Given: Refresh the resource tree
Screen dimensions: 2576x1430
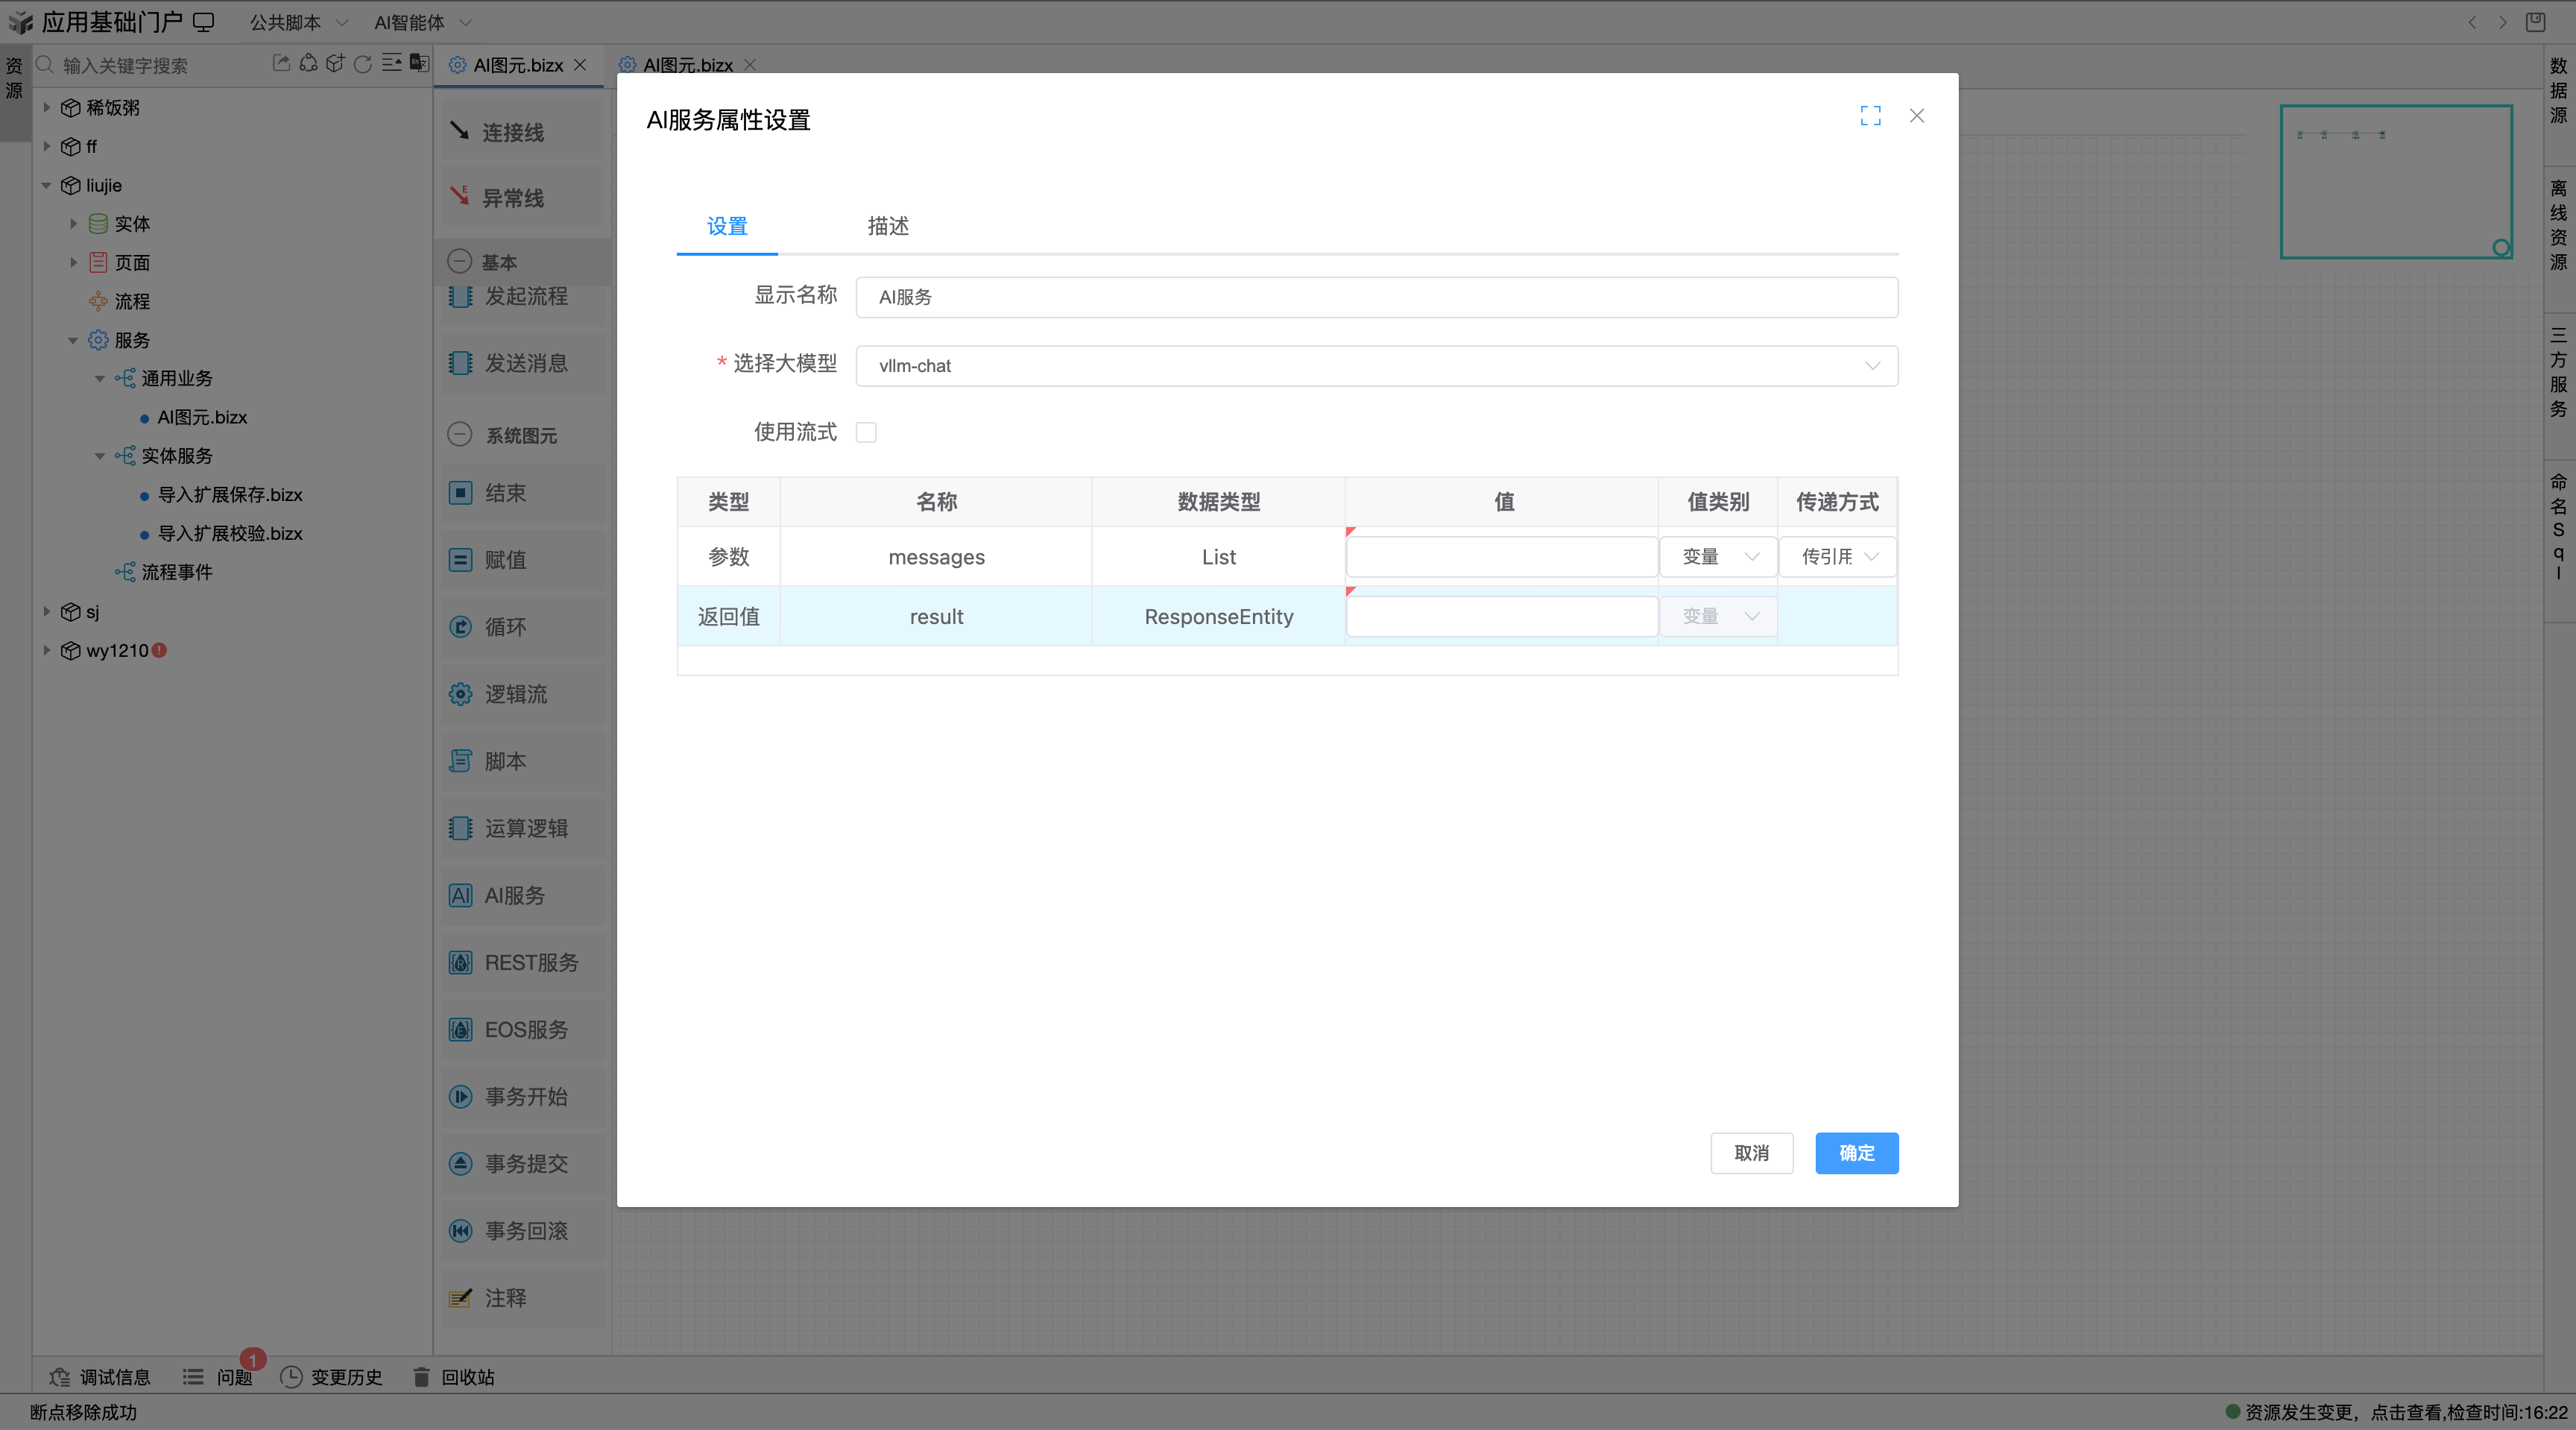Looking at the screenshot, I should (362, 64).
